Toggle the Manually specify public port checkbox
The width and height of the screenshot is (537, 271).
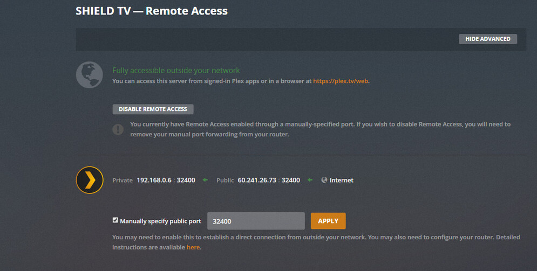[115, 220]
